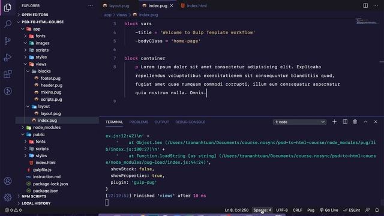Change indentation via Spaces: 4

[x=262, y=210]
